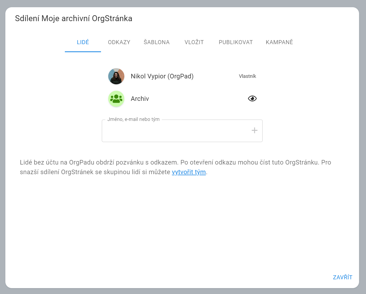Click the Vlastník role label
The height and width of the screenshot is (294, 366).
(x=247, y=76)
